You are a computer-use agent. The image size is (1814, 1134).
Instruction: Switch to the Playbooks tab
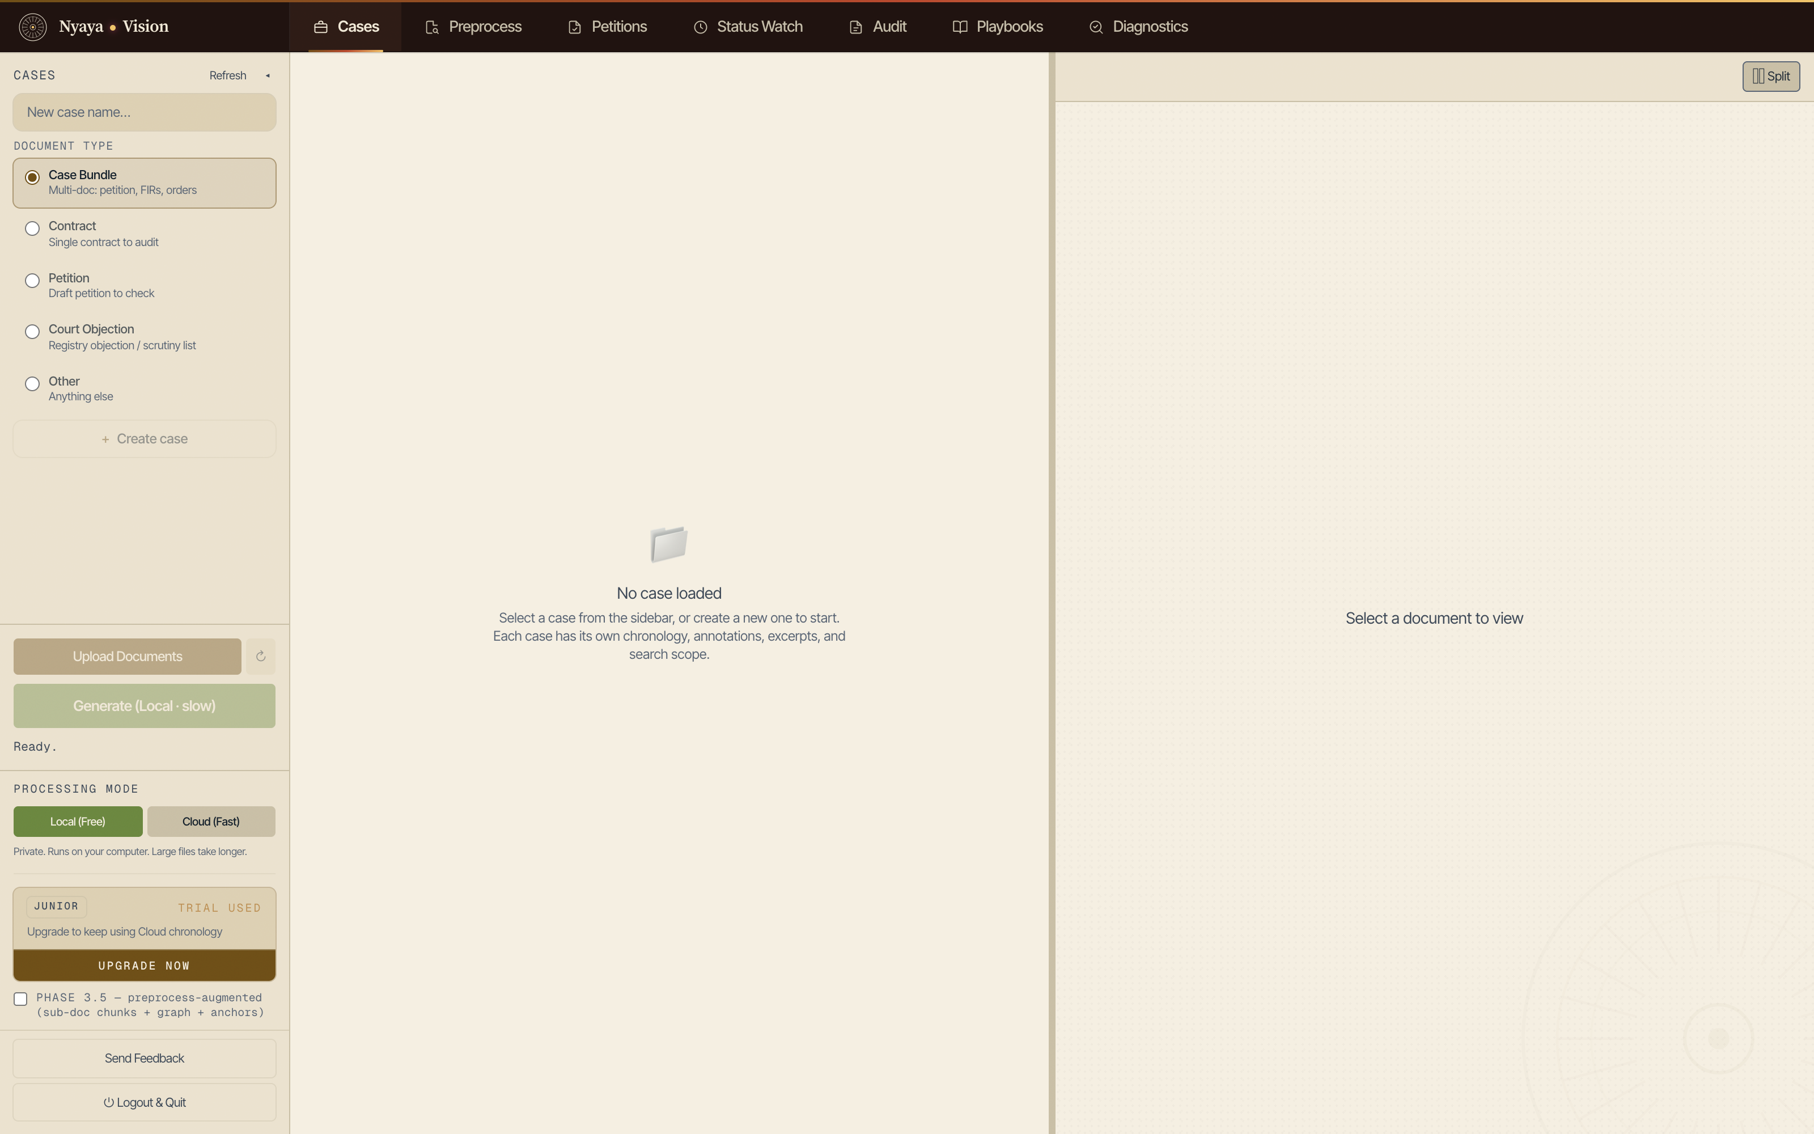[x=998, y=27]
